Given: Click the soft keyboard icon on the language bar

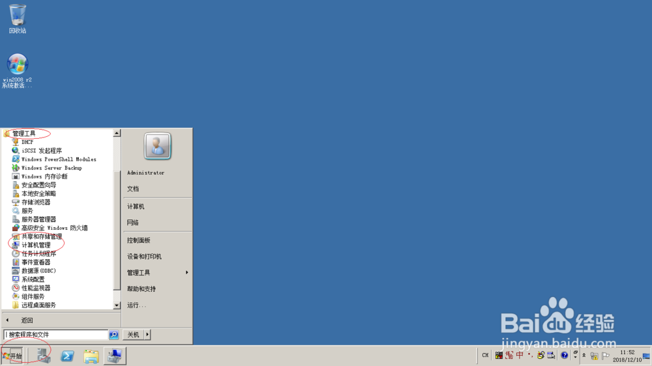Looking at the screenshot, I should 552,355.
